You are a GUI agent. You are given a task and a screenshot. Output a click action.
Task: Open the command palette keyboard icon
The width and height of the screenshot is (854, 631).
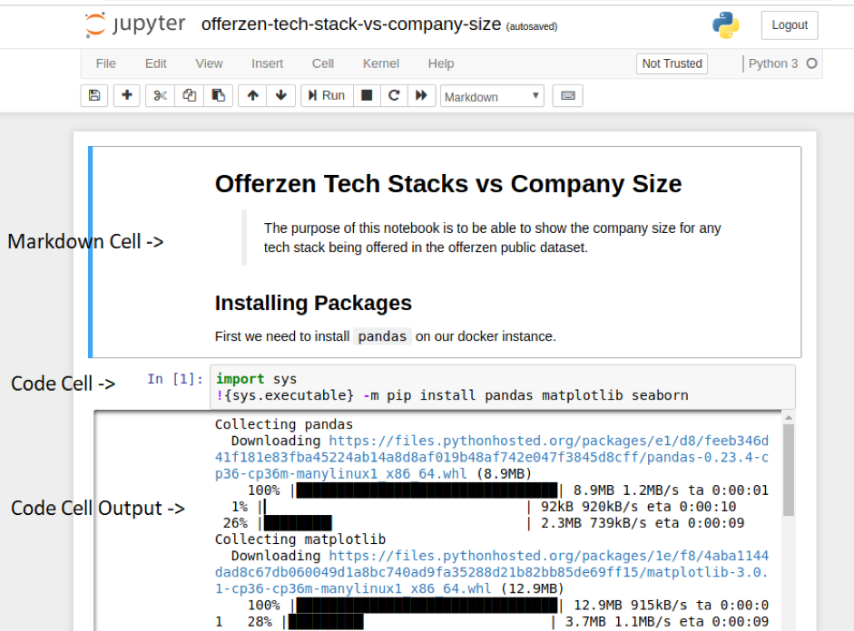click(x=567, y=96)
